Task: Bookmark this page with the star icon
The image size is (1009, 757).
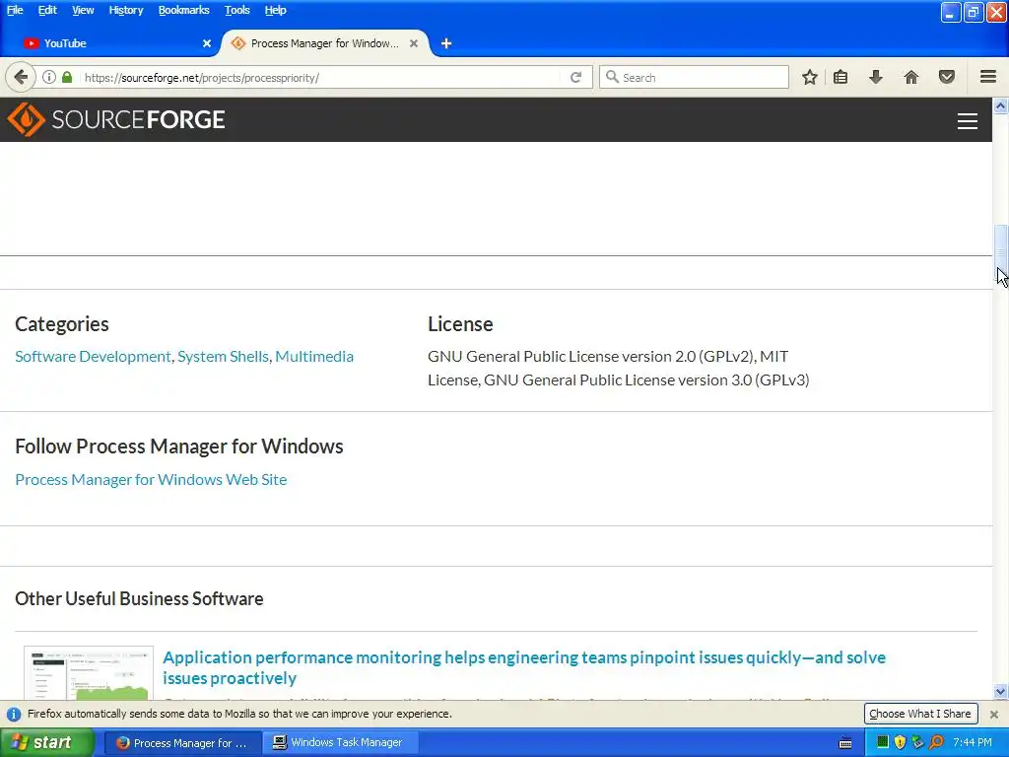Action: point(810,77)
